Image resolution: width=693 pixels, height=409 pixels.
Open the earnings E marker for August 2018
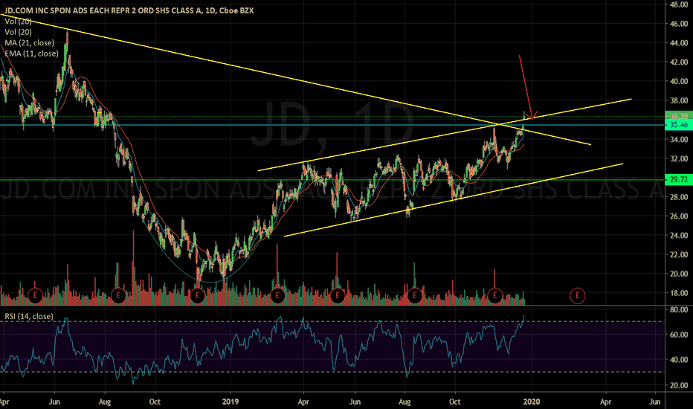coord(118,295)
